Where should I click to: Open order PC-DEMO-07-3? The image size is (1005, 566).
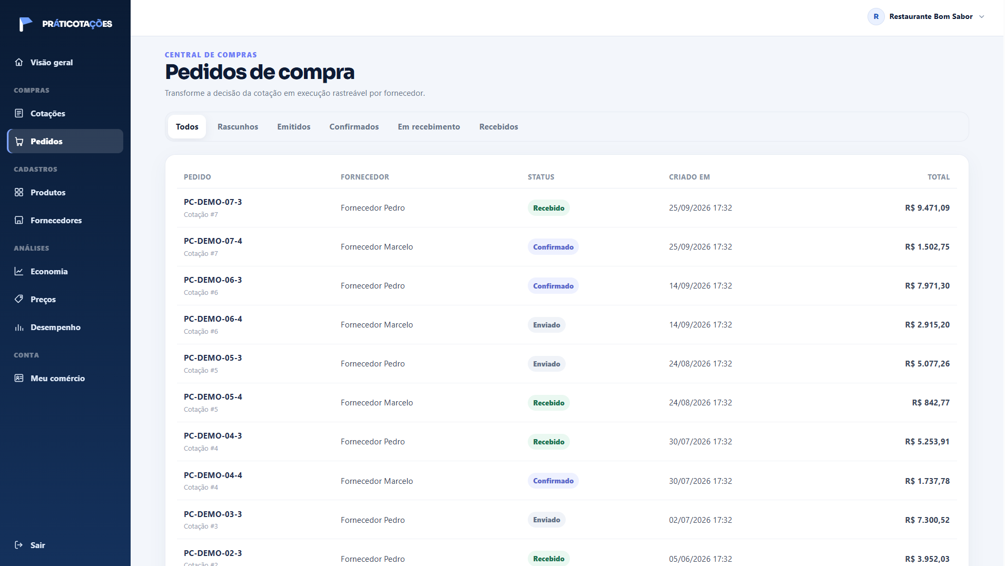click(x=213, y=202)
